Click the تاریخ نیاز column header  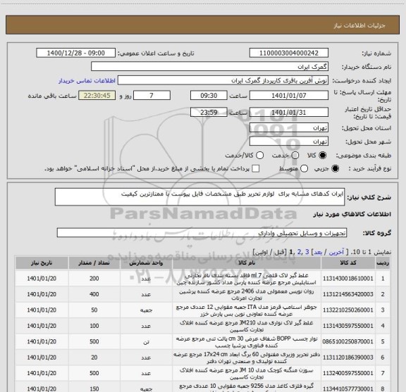click(x=42, y=263)
